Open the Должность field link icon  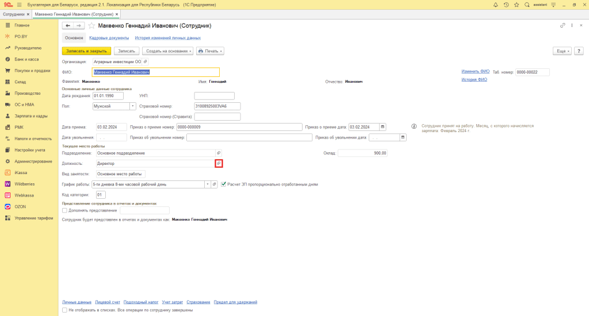[x=219, y=164]
